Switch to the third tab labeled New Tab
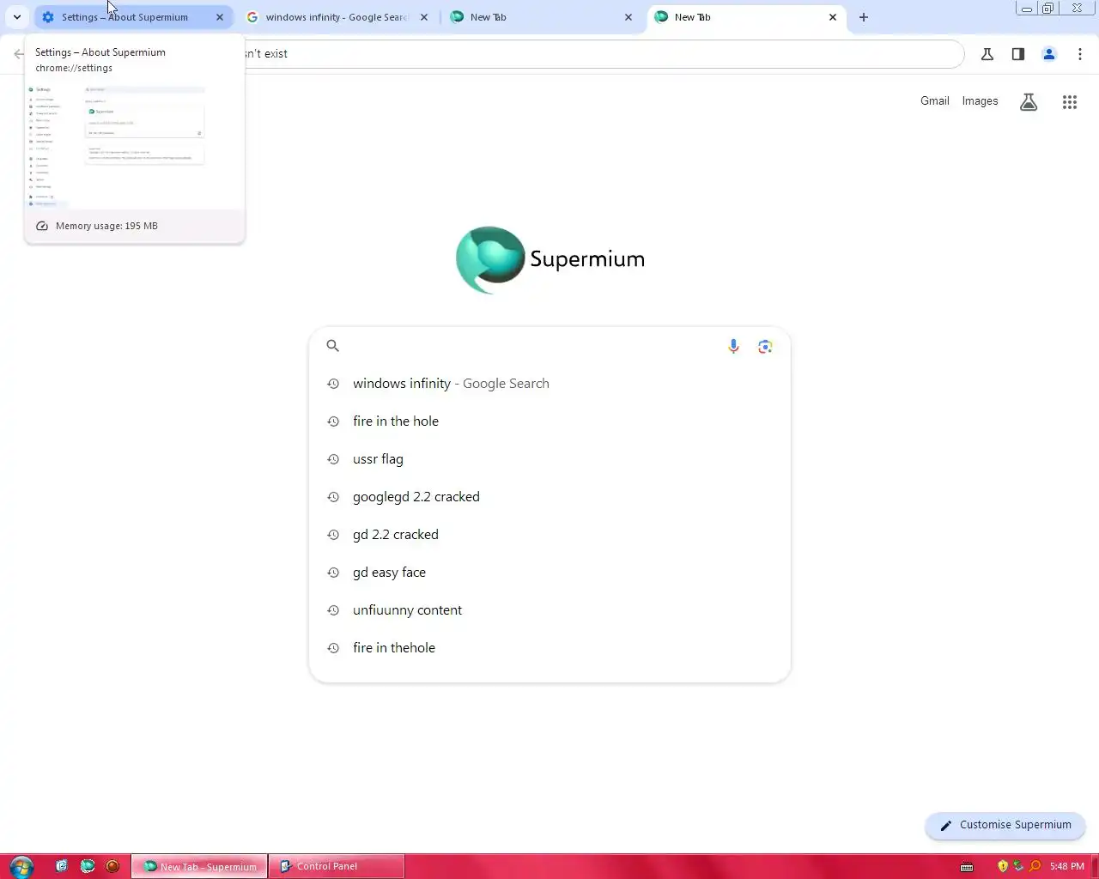Screen dimensions: 1099x879 coord(541,17)
